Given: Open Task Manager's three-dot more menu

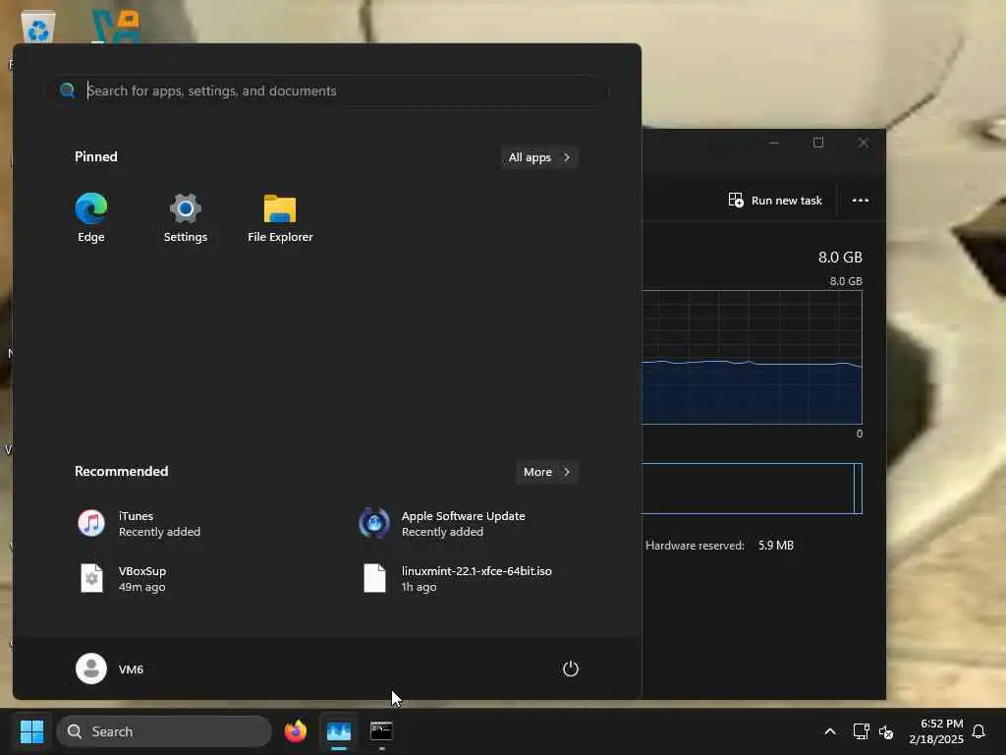Looking at the screenshot, I should pyautogui.click(x=861, y=201).
